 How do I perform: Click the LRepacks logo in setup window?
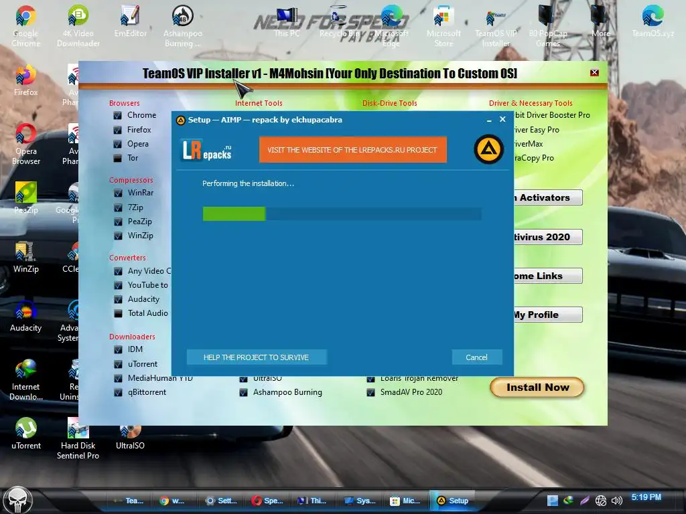point(207,150)
